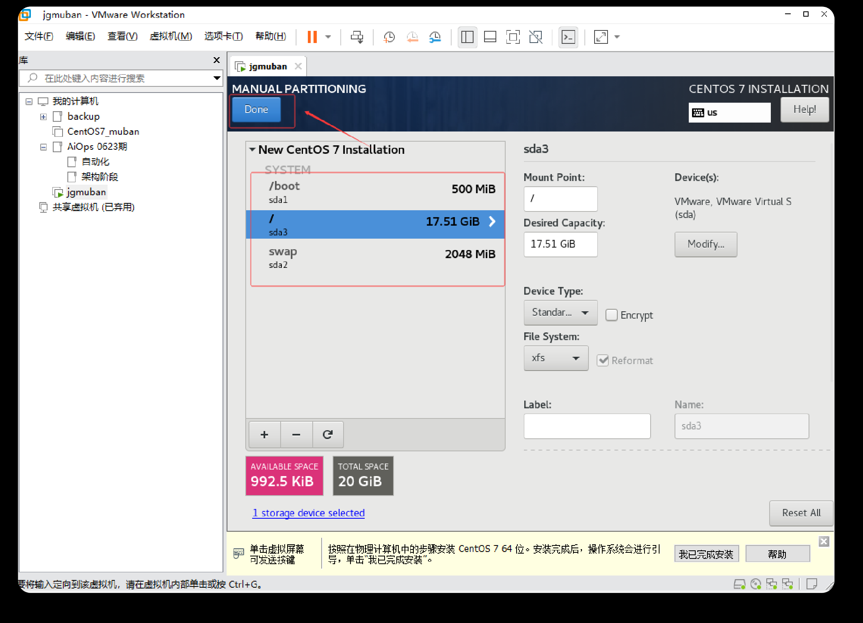Click the Label input field
The width and height of the screenshot is (863, 623).
pyautogui.click(x=587, y=426)
